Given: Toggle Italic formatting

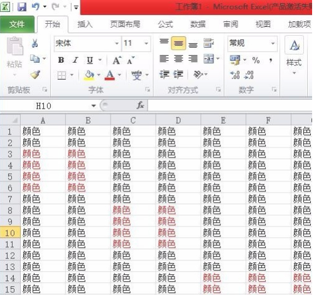Looking at the screenshot, I should point(75,60).
